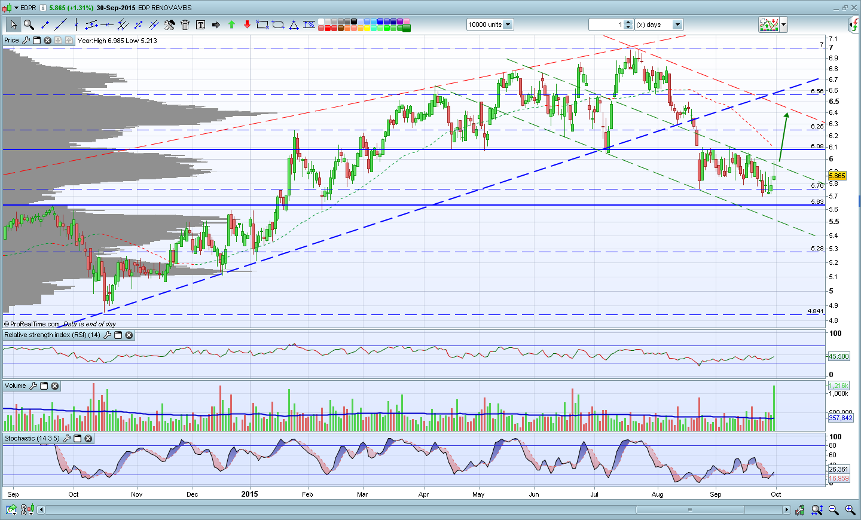This screenshot has height=520, width=861.
Task: Select the ellipse drawing tool
Action: coord(278,25)
